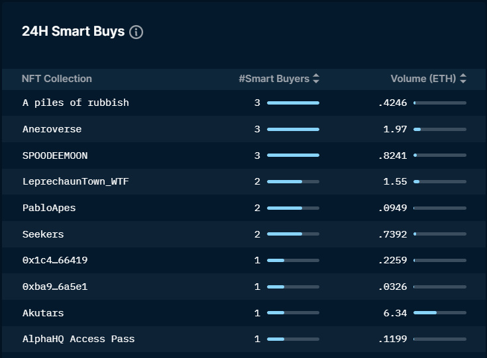Sort by Volume (ETH) arrow icon
Viewport: 487px width, 358px height.
point(462,79)
